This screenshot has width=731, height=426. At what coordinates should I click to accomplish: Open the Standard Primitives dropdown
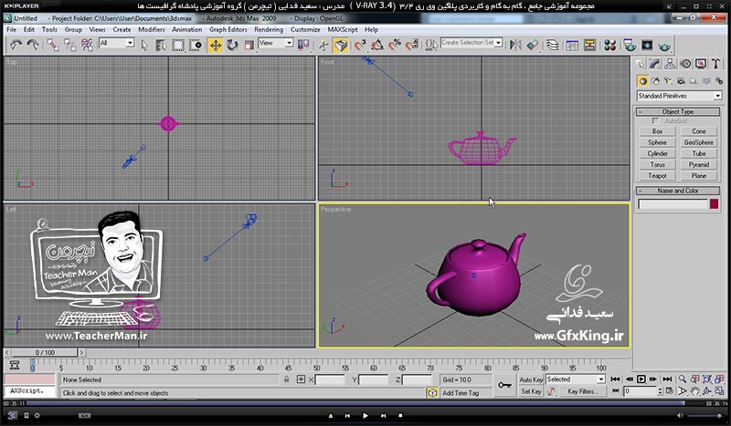point(678,96)
